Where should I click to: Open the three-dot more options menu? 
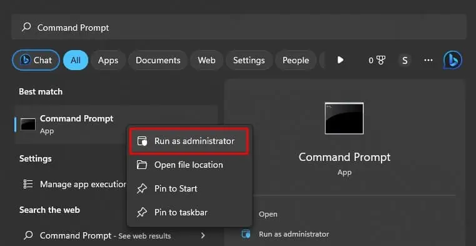click(x=428, y=61)
